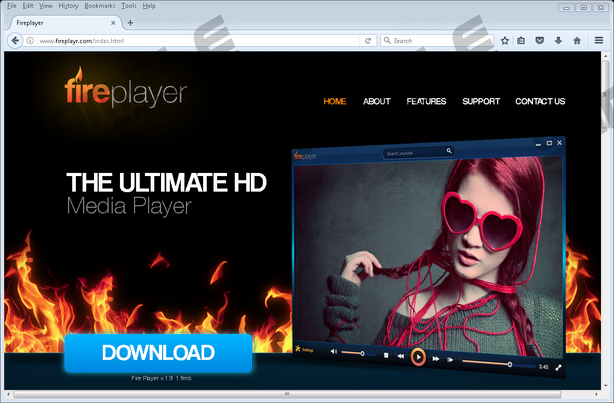Focus the browser Search field

click(x=437, y=41)
